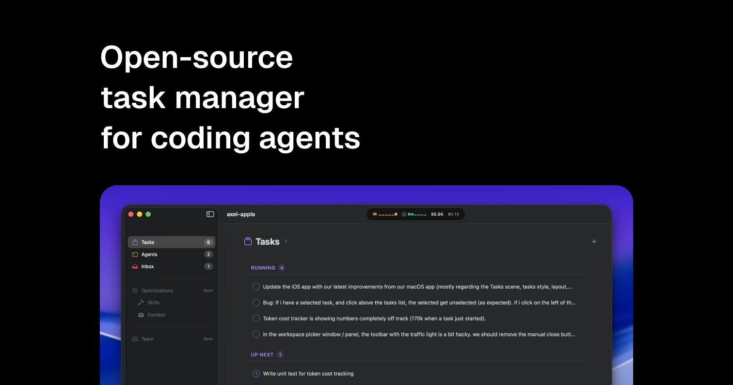Click the Agents terminal icon
The width and height of the screenshot is (733, 385).
coord(135,254)
